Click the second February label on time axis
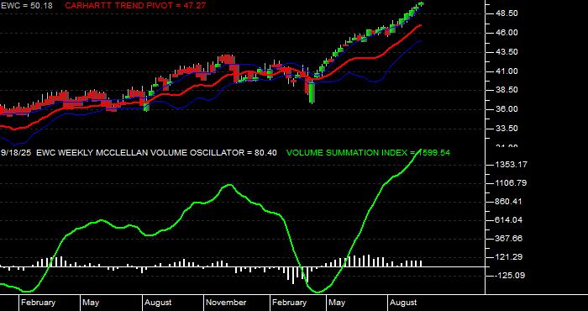The width and height of the screenshot is (588, 311). (x=290, y=303)
